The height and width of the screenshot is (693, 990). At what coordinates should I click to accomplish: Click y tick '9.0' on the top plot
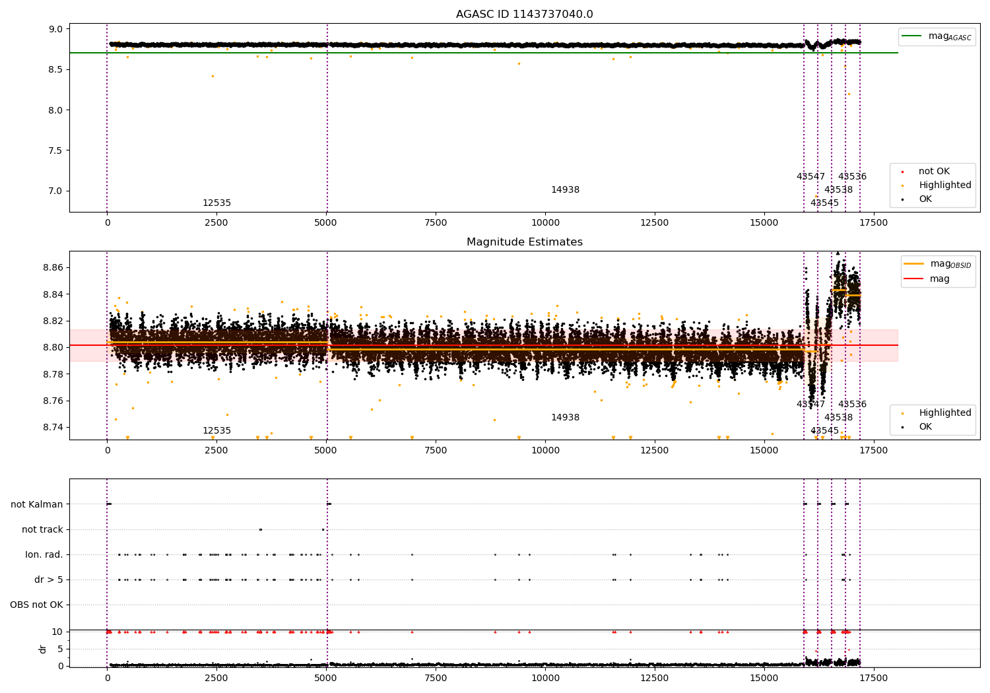55,30
